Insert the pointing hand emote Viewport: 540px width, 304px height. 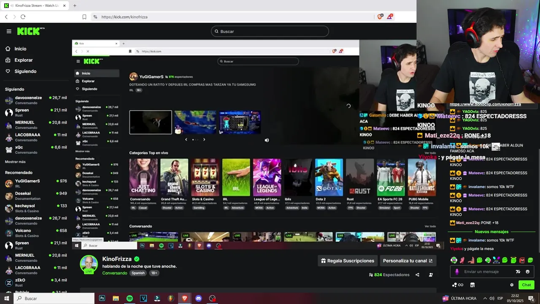(471, 260)
